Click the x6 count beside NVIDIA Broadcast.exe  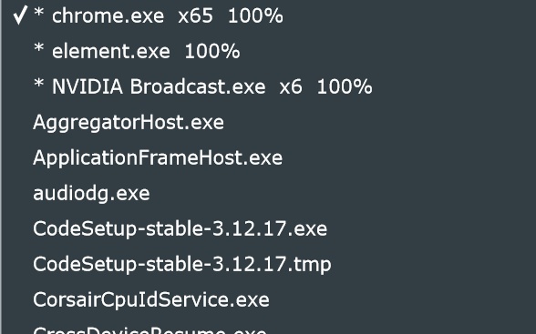pyautogui.click(x=291, y=87)
